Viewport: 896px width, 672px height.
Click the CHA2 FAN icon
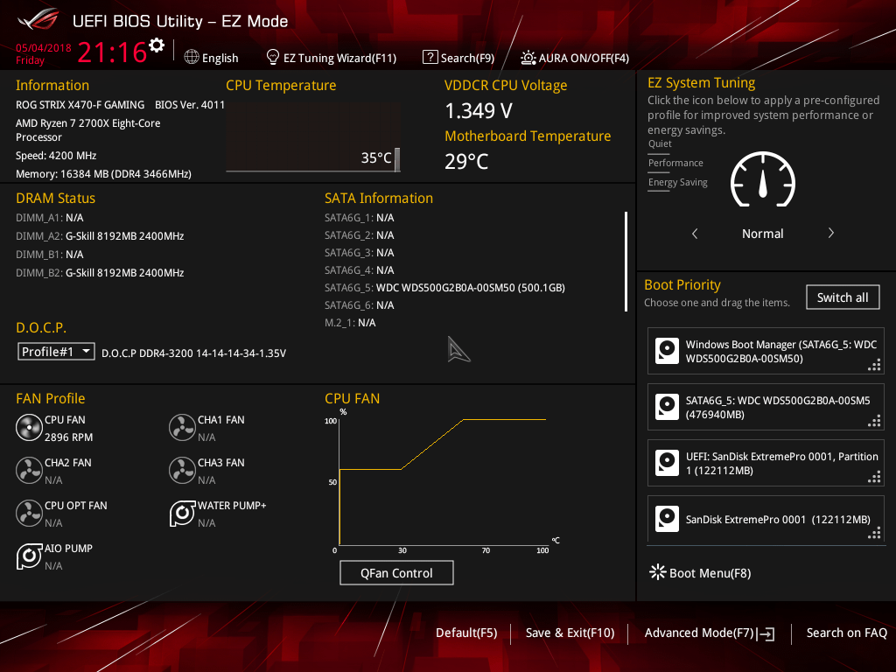[x=29, y=470]
